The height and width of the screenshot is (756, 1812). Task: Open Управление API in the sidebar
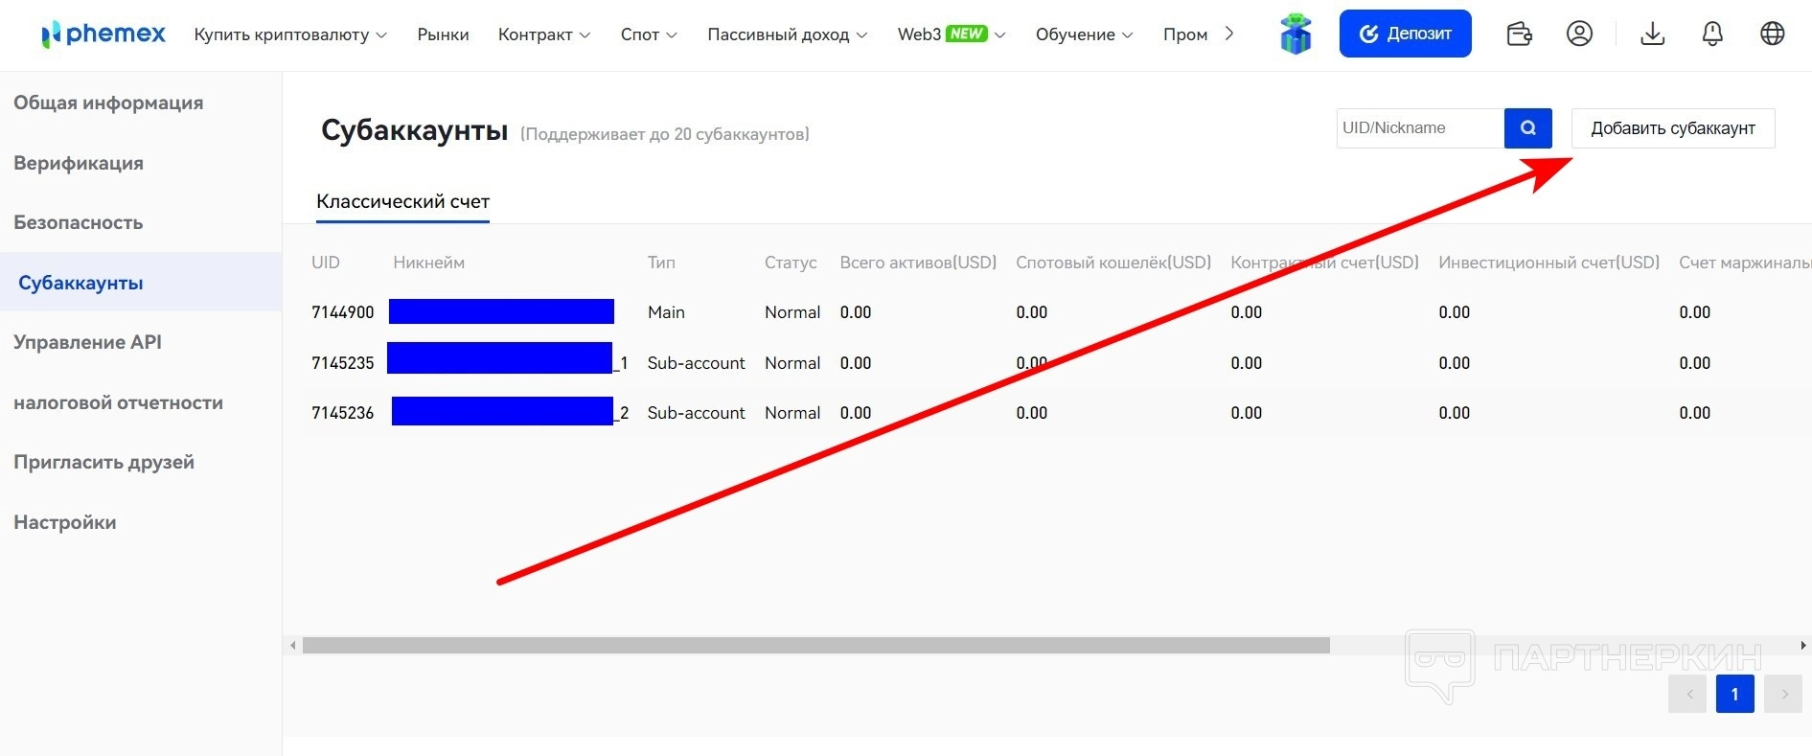click(x=87, y=342)
